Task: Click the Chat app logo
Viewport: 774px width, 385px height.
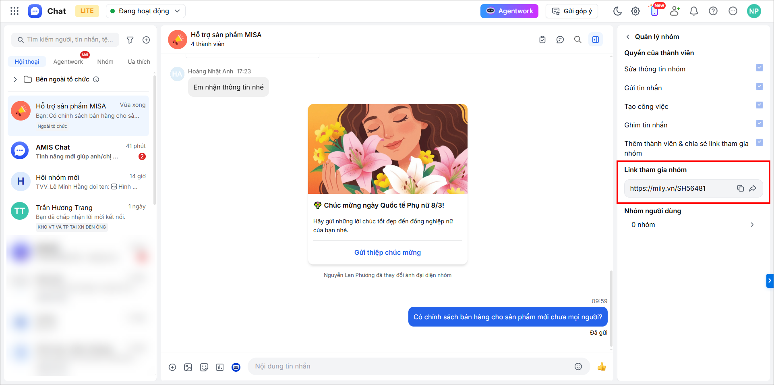Action: click(x=35, y=11)
